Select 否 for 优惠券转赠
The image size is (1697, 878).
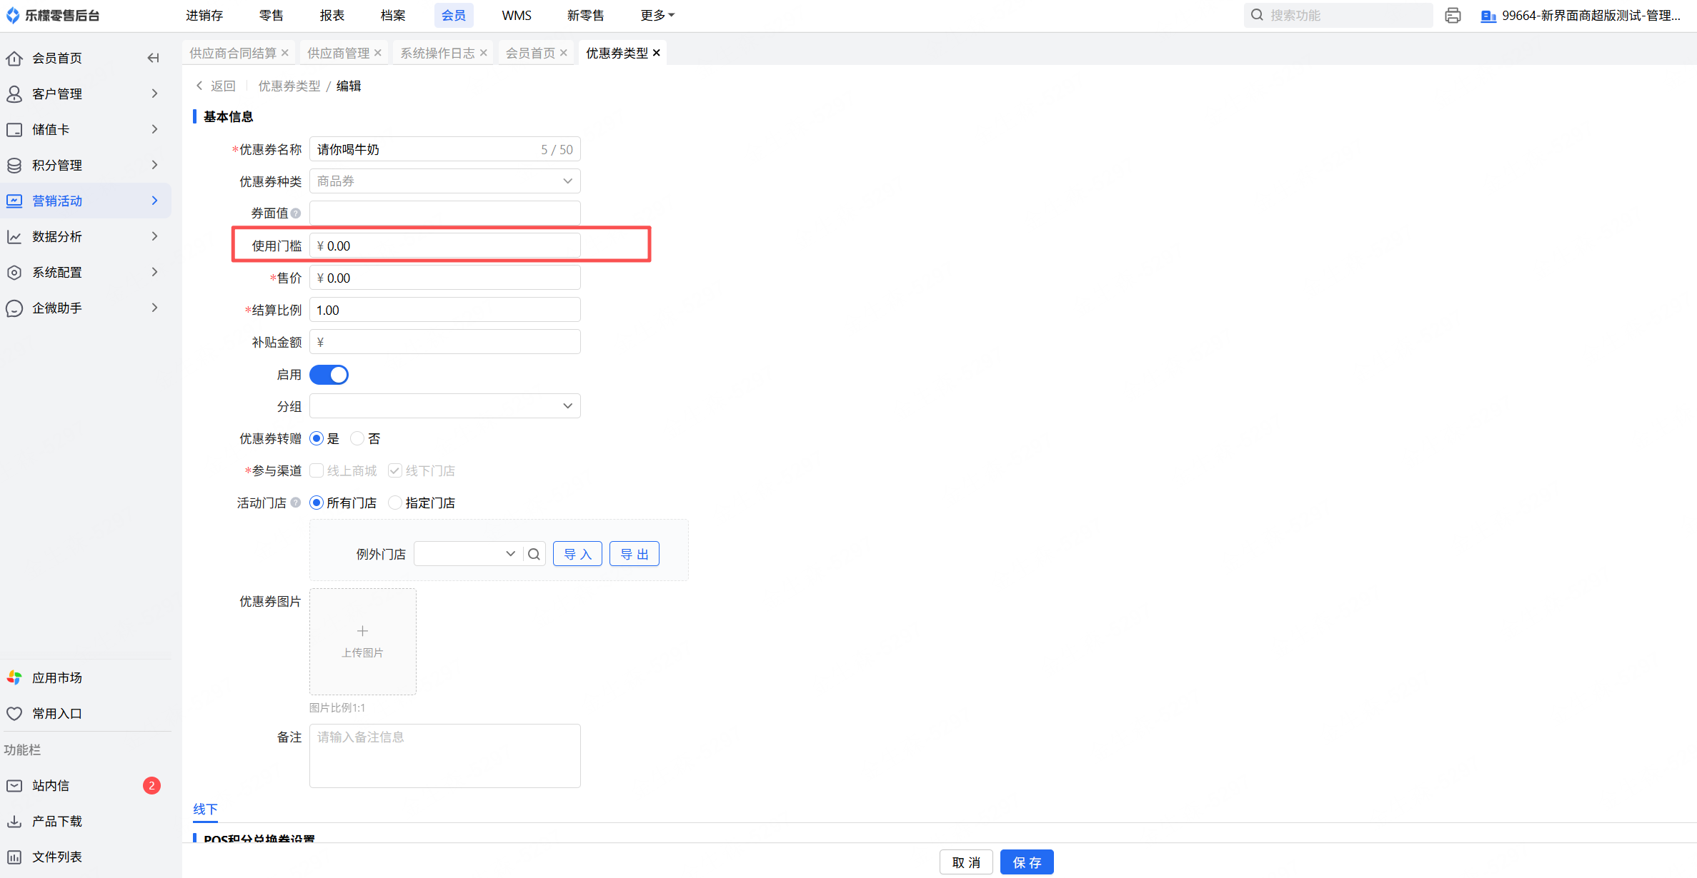(357, 438)
